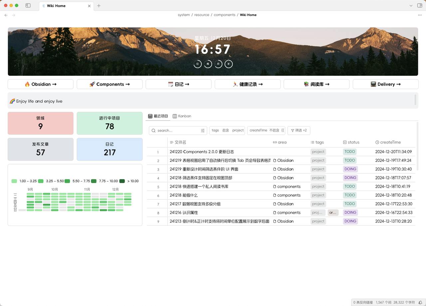
Task: Click '0 条反向链接' in status bar
Action: coord(363,302)
